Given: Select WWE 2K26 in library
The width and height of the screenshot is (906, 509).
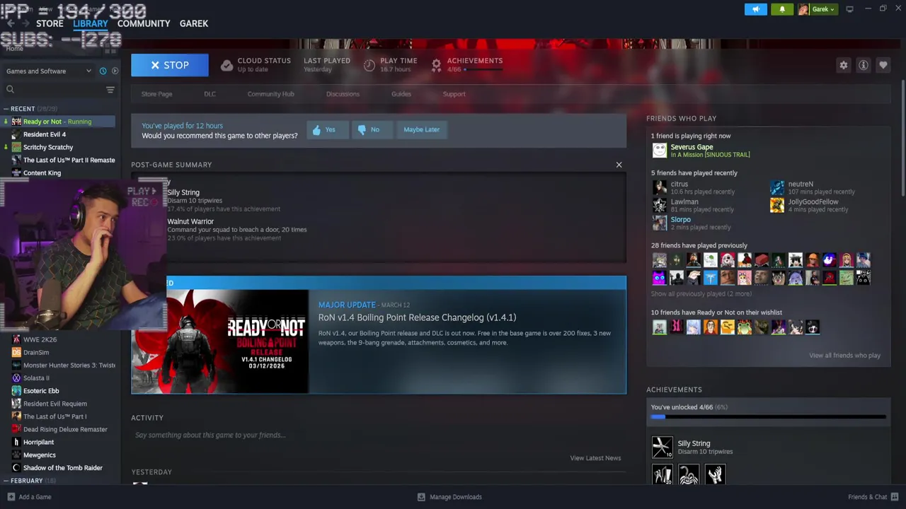Looking at the screenshot, I should pos(40,339).
